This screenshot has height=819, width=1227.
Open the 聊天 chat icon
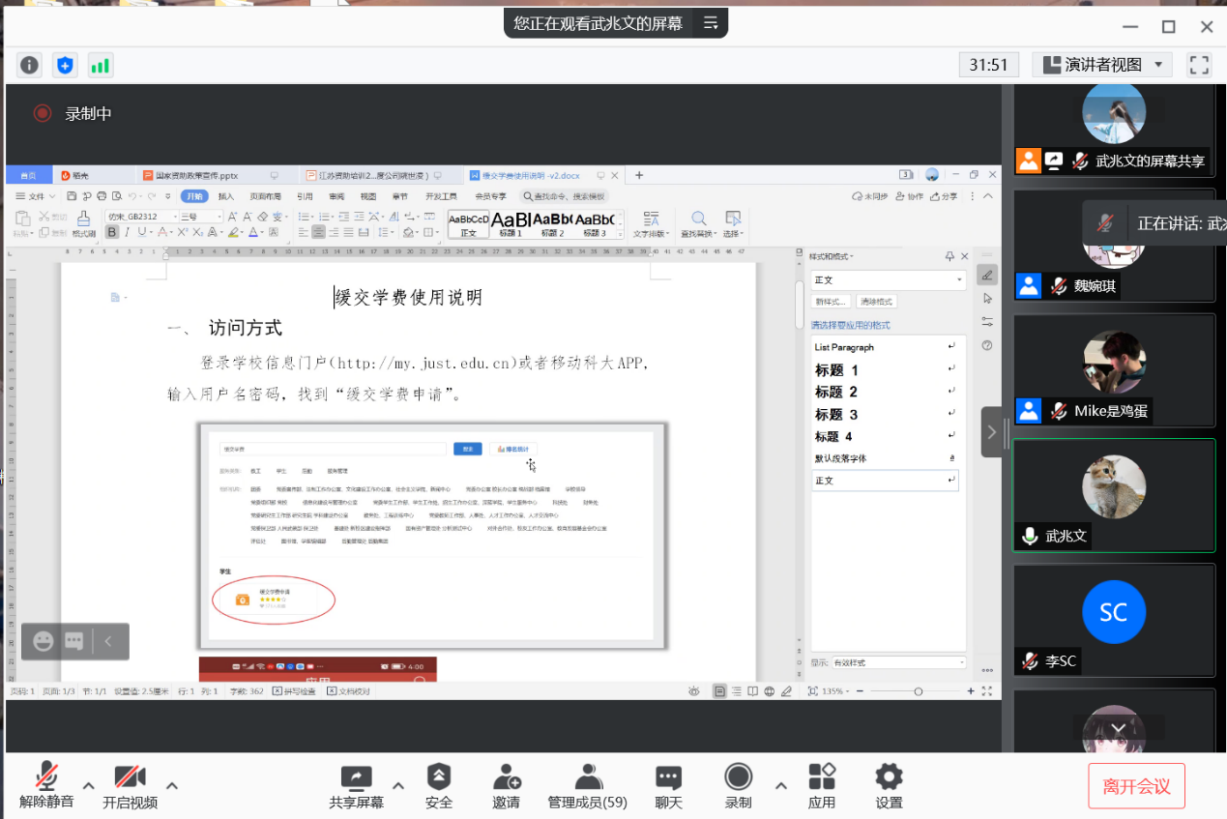point(668,785)
